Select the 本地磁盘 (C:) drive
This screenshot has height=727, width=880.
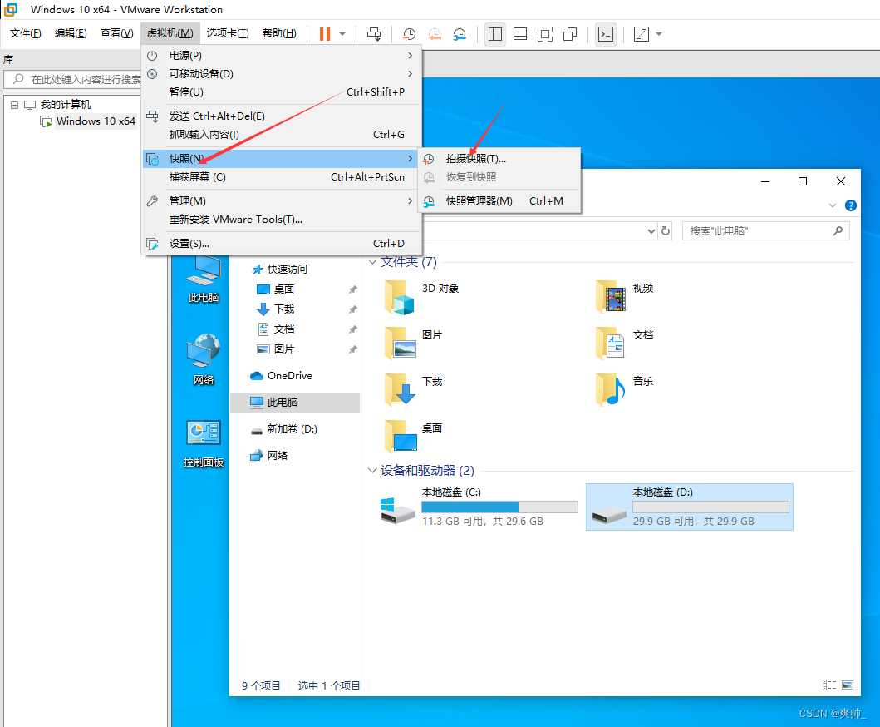pos(479,507)
